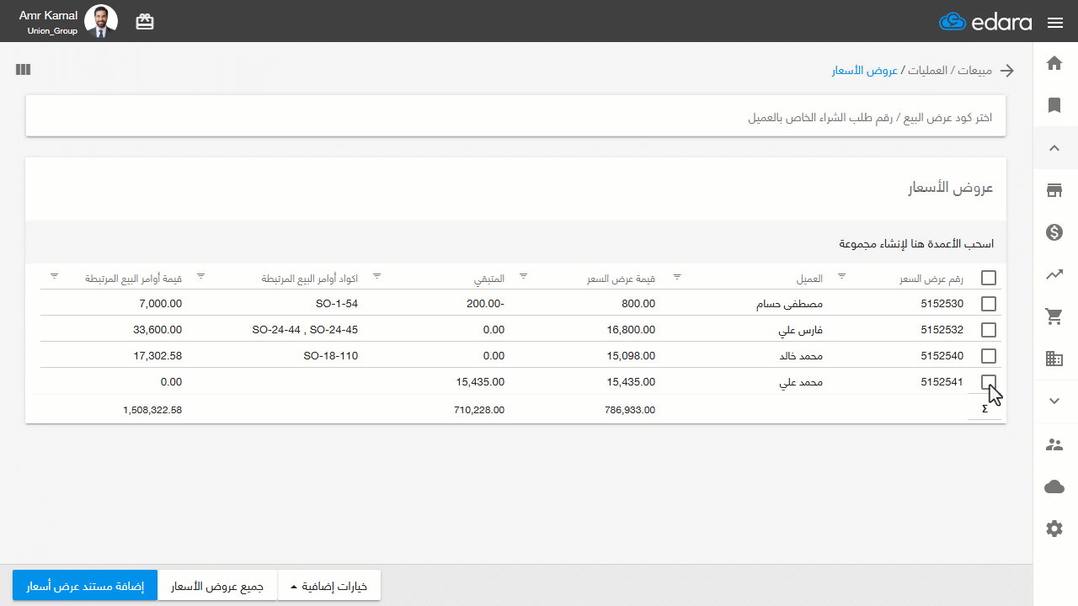1078x606 pixels.
Task: Sort by العميل column header
Action: [809, 279]
